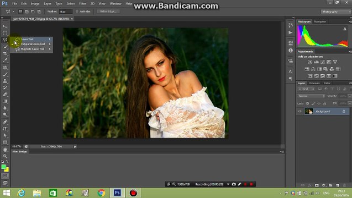
Task: Toggle Quick Mask mode
Action: click(5, 176)
